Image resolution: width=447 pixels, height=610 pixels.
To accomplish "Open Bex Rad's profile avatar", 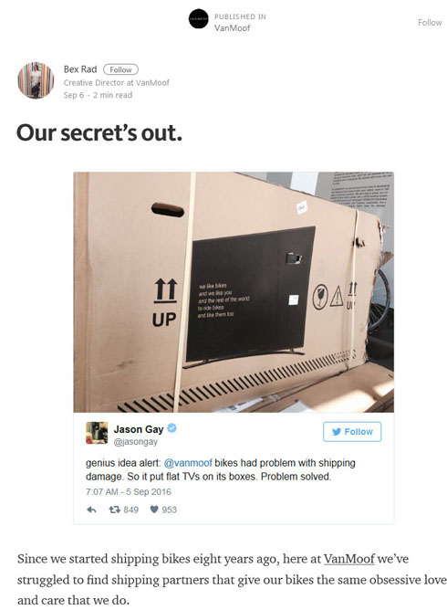I will (x=36, y=80).
